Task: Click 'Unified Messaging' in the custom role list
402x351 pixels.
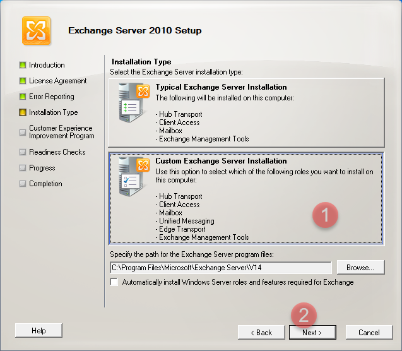Action: point(187,221)
